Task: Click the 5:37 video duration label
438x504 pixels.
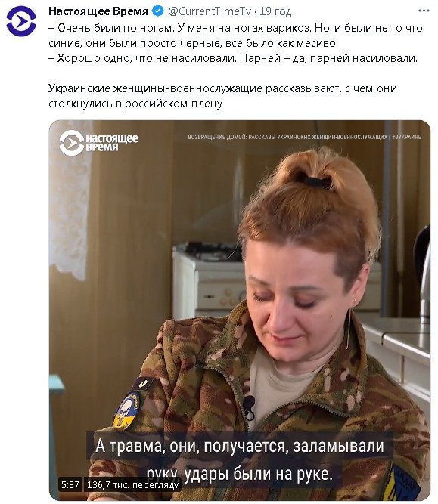Action: coord(70,484)
